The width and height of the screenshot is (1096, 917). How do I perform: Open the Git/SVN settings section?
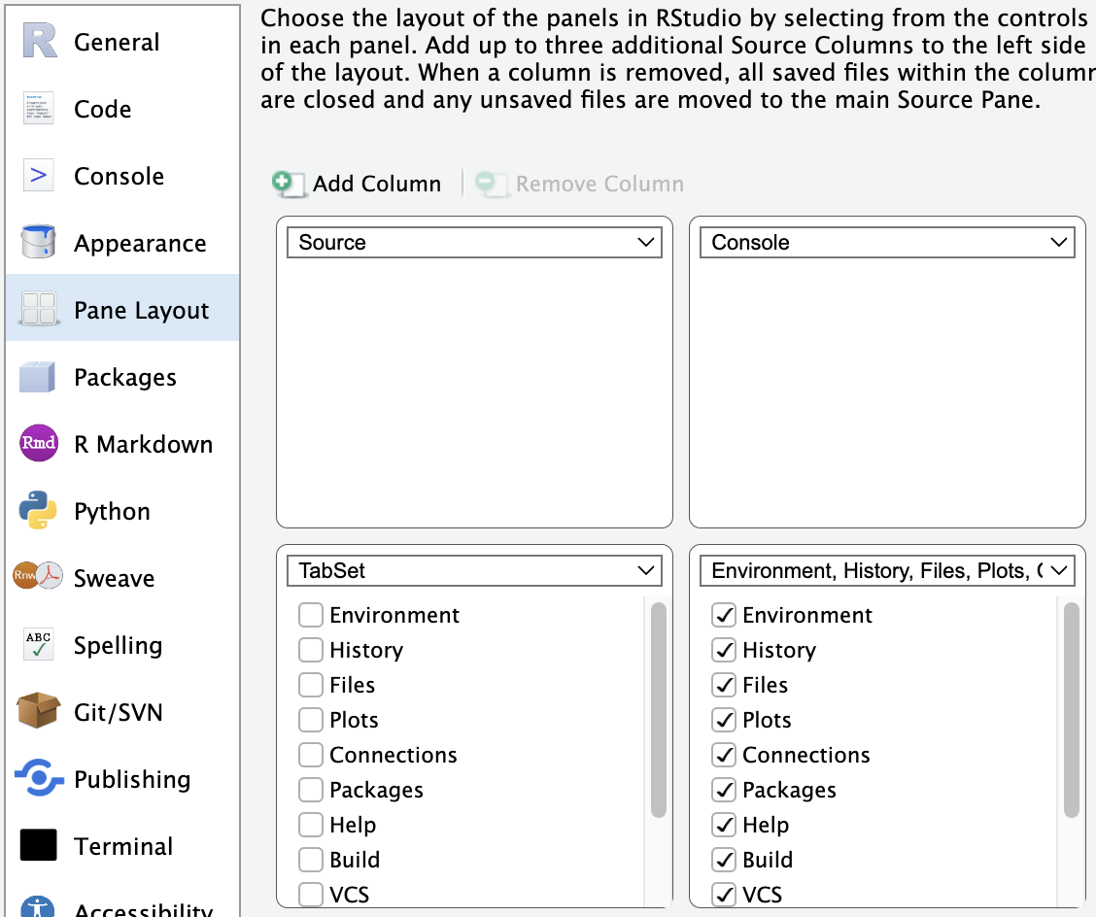(x=122, y=712)
